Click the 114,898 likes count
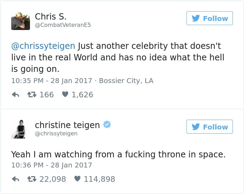The height and width of the screenshot is (194, 244). (x=99, y=179)
